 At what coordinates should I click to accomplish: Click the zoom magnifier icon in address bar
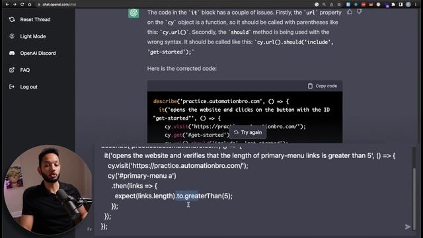coord(324,5)
